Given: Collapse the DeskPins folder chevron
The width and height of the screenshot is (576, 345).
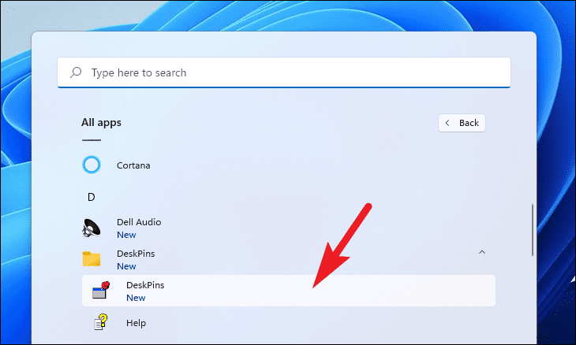Looking at the screenshot, I should click(x=482, y=252).
